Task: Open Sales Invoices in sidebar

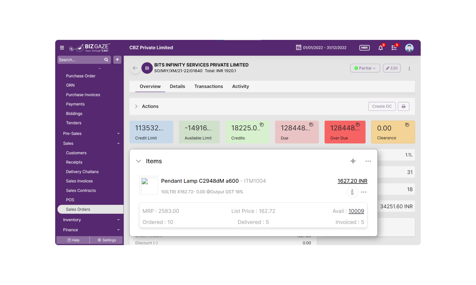Action: click(x=79, y=181)
